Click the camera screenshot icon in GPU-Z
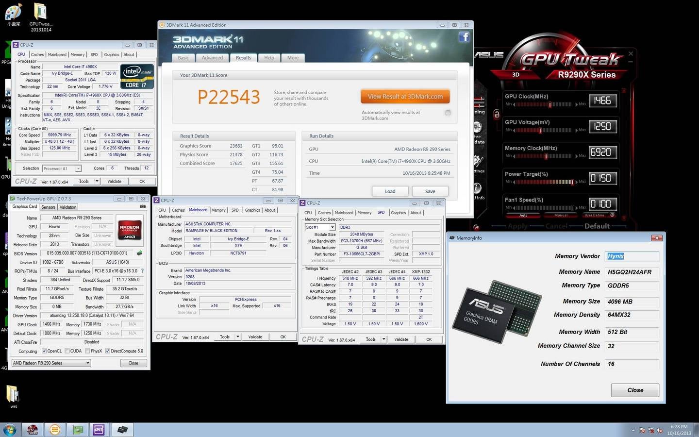 point(142,207)
